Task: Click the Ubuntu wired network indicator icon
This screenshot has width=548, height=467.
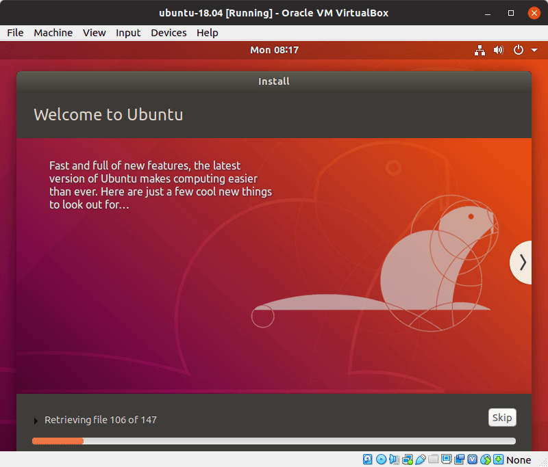Action: (x=480, y=50)
